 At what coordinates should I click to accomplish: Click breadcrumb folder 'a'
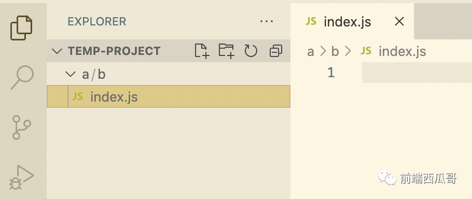pos(310,51)
